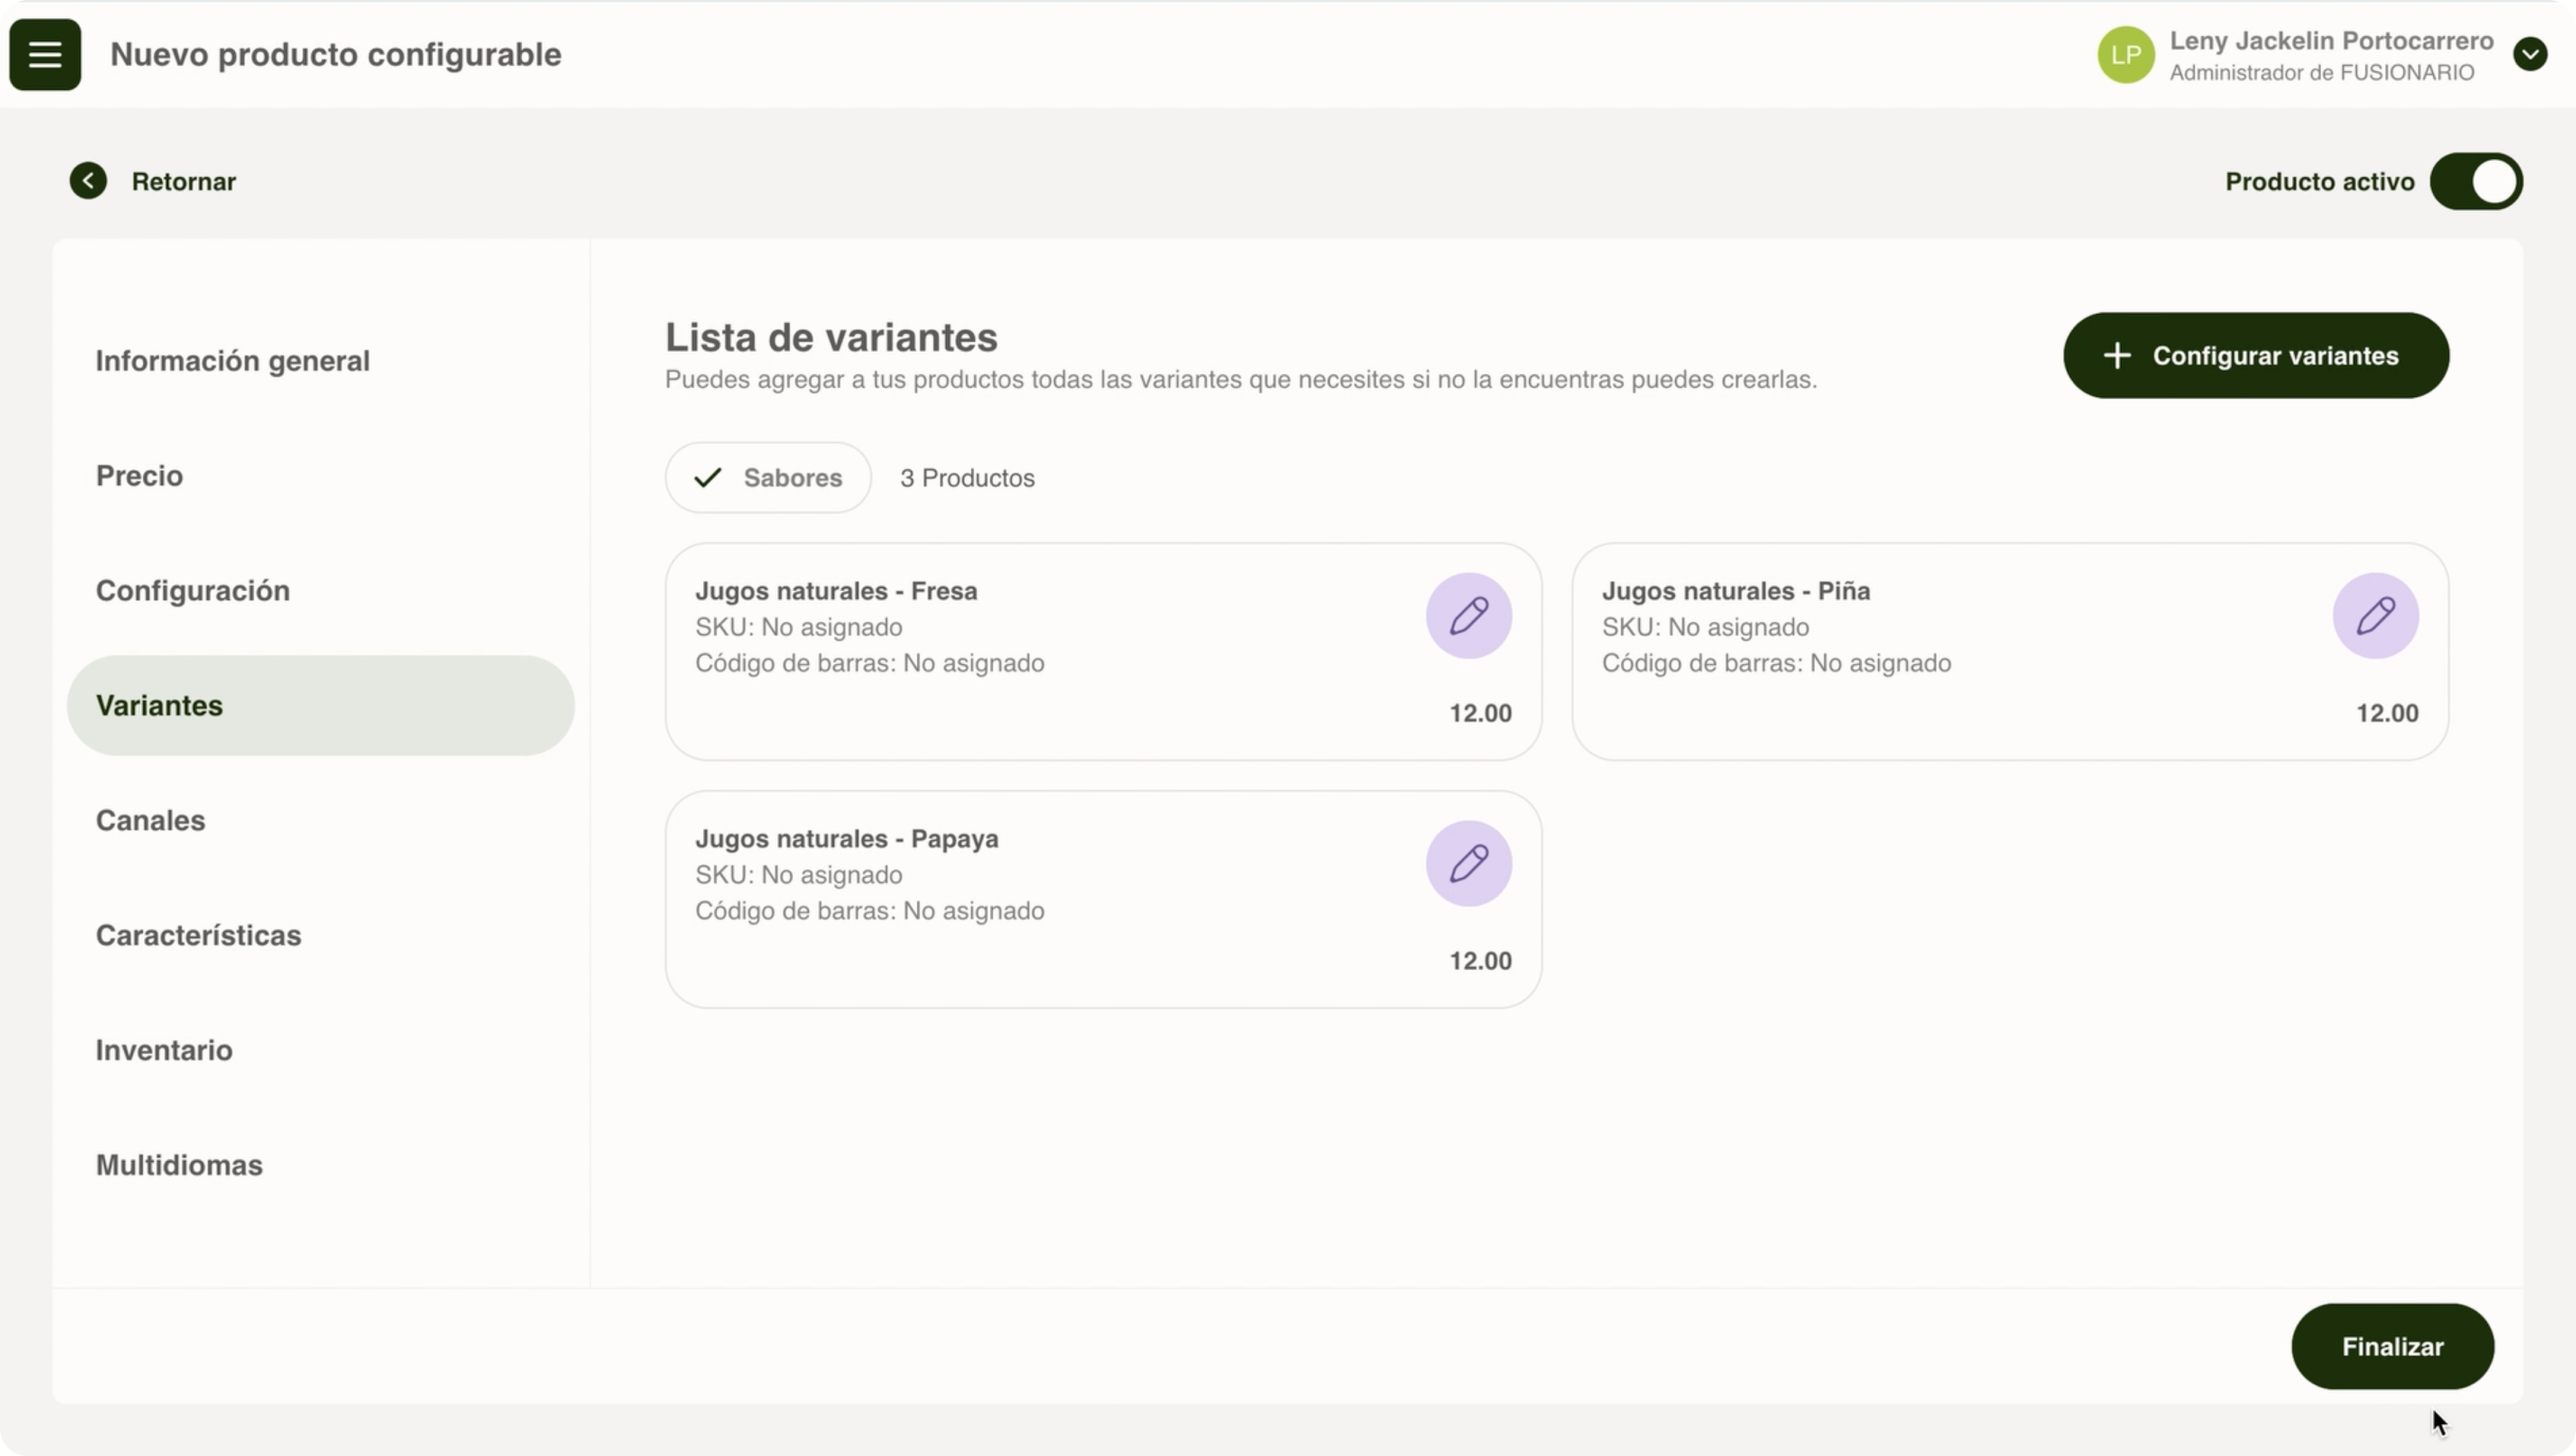Expand the user account dropdown arrow
The image size is (2576, 1456).
(2529, 54)
